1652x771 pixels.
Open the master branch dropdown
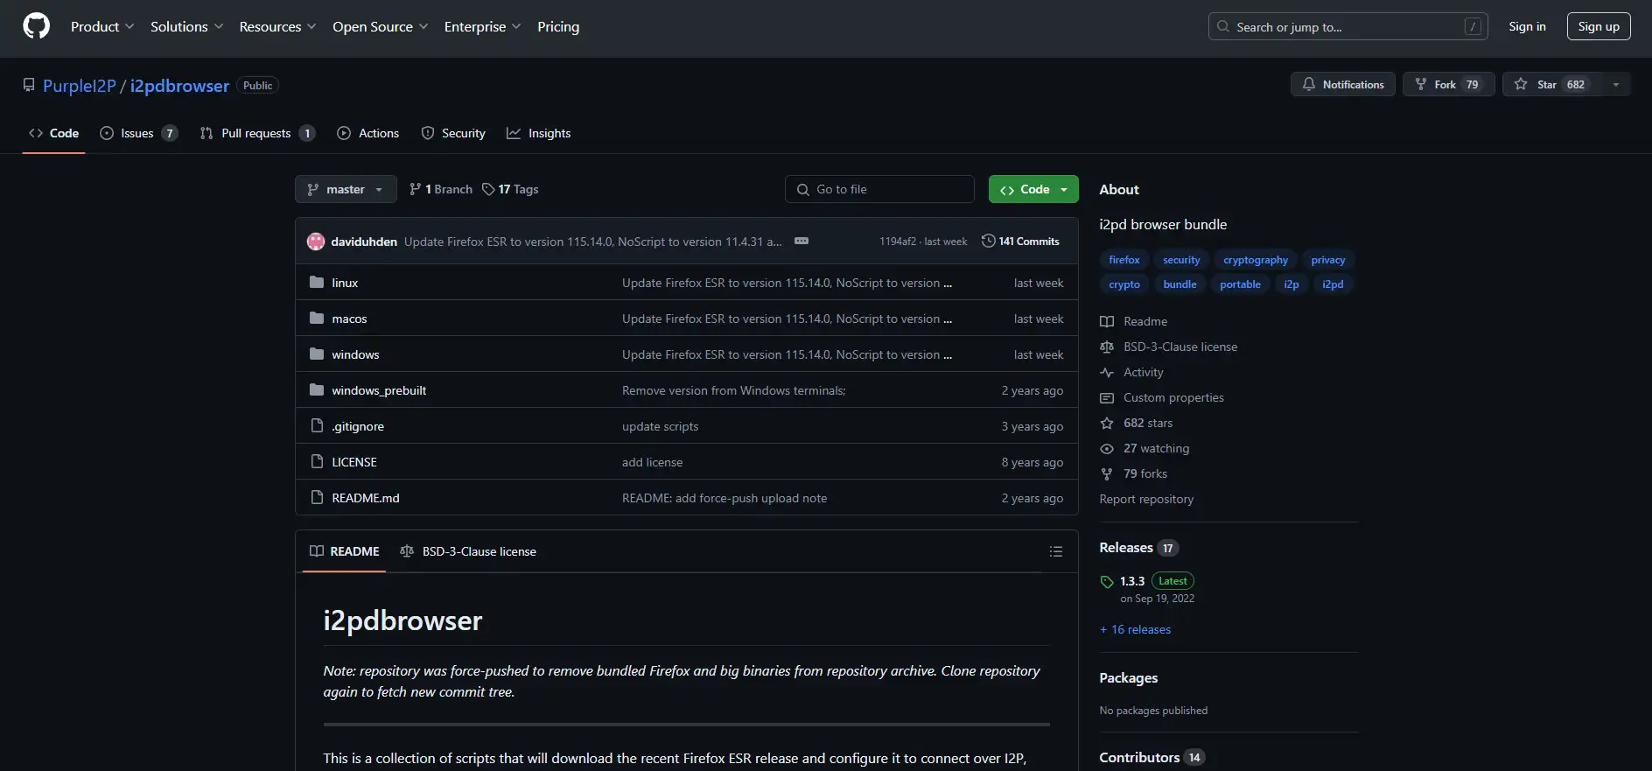tap(346, 189)
